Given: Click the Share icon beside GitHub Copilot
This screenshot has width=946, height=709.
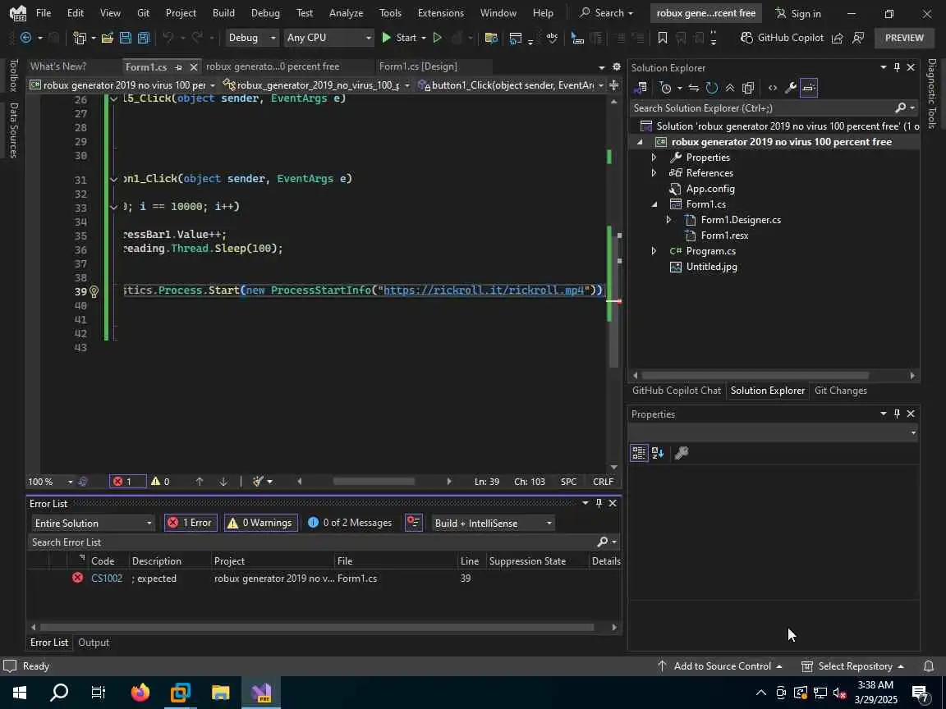Looking at the screenshot, I should 838,38.
